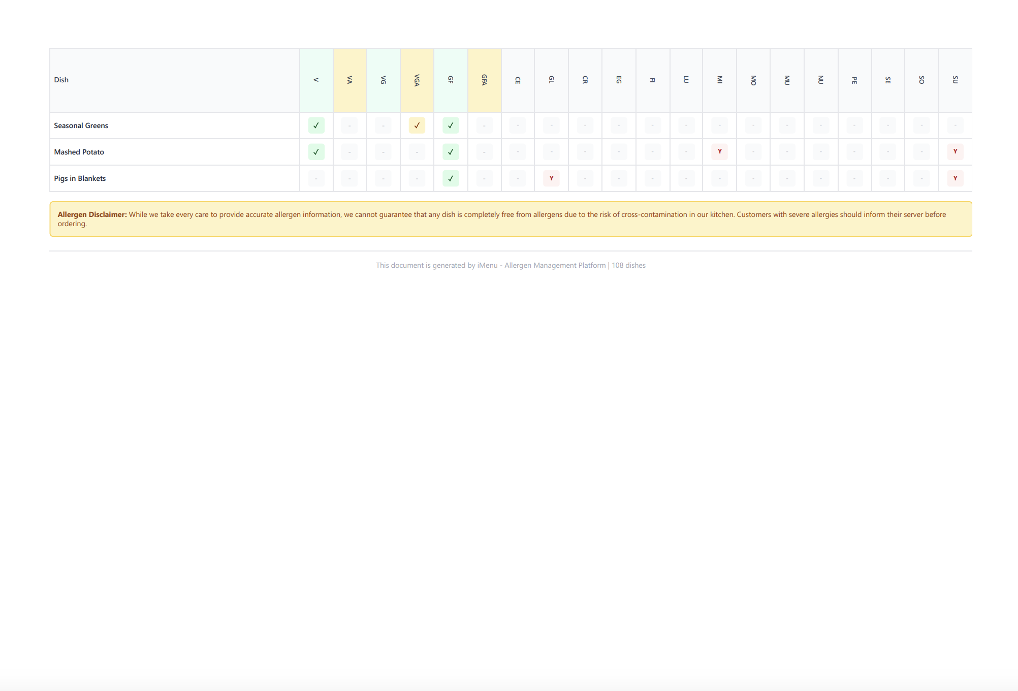1018x691 pixels.
Task: Click the green checkmark for Seasonal Greens V column
Action: coord(316,125)
